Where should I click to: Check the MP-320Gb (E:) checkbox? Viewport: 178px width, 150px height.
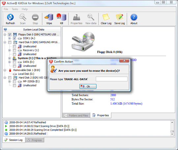pyautogui.click(x=15, y=82)
